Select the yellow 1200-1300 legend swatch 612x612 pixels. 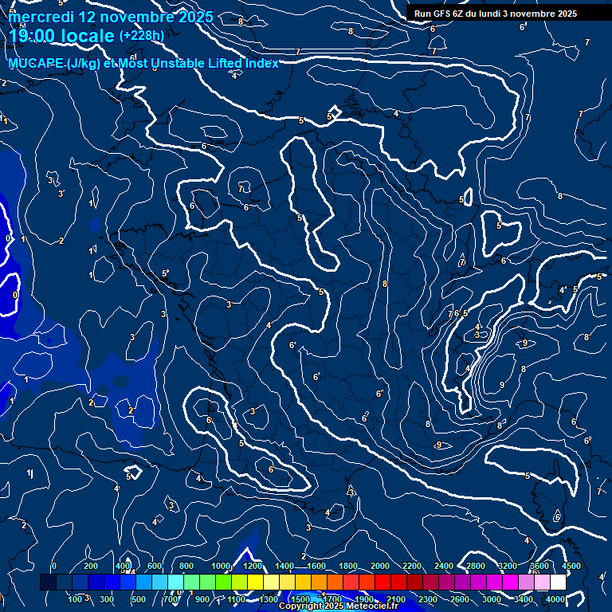[255, 582]
